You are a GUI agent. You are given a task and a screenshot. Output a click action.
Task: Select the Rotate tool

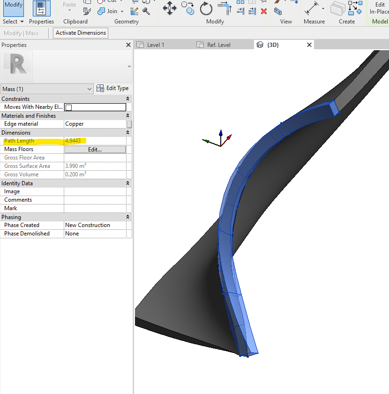click(x=206, y=8)
